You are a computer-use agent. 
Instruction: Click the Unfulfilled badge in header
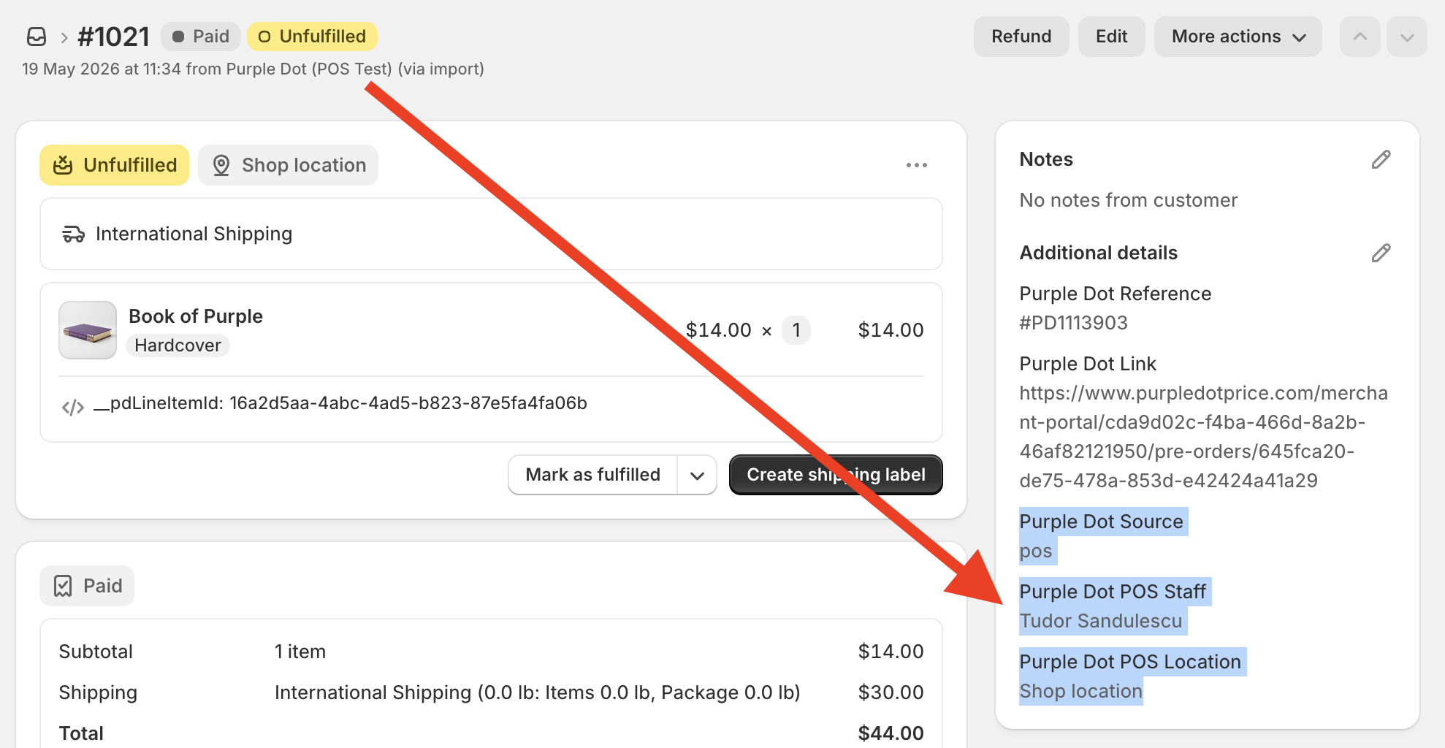[312, 37]
